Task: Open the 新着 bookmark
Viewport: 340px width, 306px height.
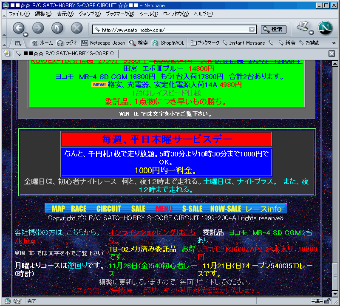Action: pos(287,43)
